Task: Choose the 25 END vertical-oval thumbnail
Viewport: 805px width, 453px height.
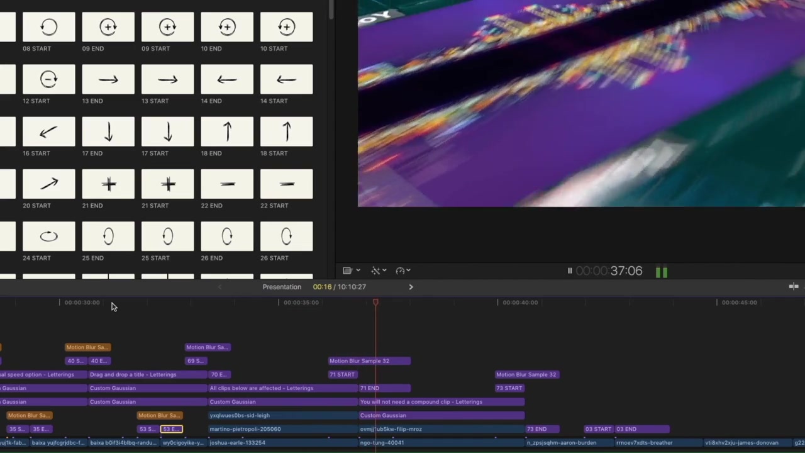Action: (x=108, y=237)
